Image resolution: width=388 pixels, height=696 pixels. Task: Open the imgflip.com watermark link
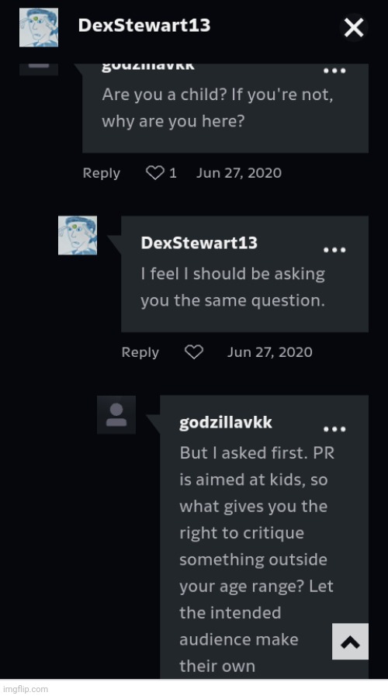(x=24, y=689)
